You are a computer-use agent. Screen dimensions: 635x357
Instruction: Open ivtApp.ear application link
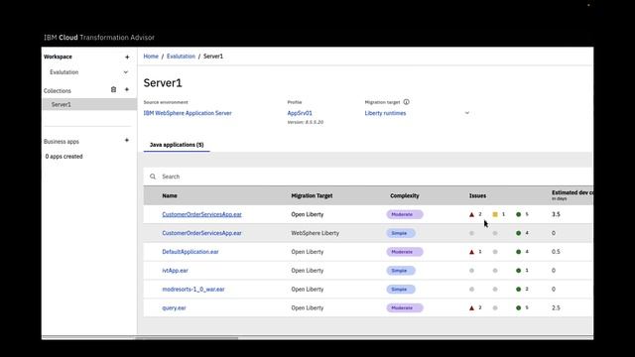(175, 271)
